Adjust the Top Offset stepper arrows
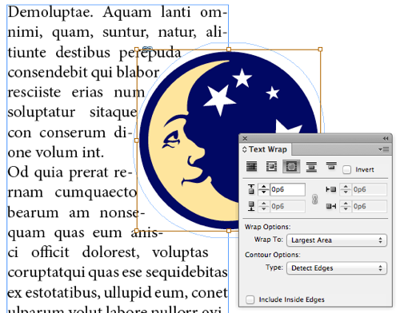Screen dimensions: 400x313 263,189
